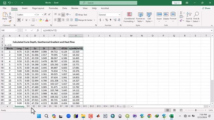Open the Data ribbon tab
Image resolution: width=214 pixels, height=120 pixels.
click(x=65, y=8)
